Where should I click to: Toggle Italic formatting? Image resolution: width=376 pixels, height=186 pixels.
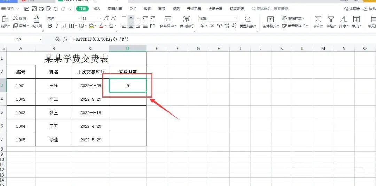(57, 26)
